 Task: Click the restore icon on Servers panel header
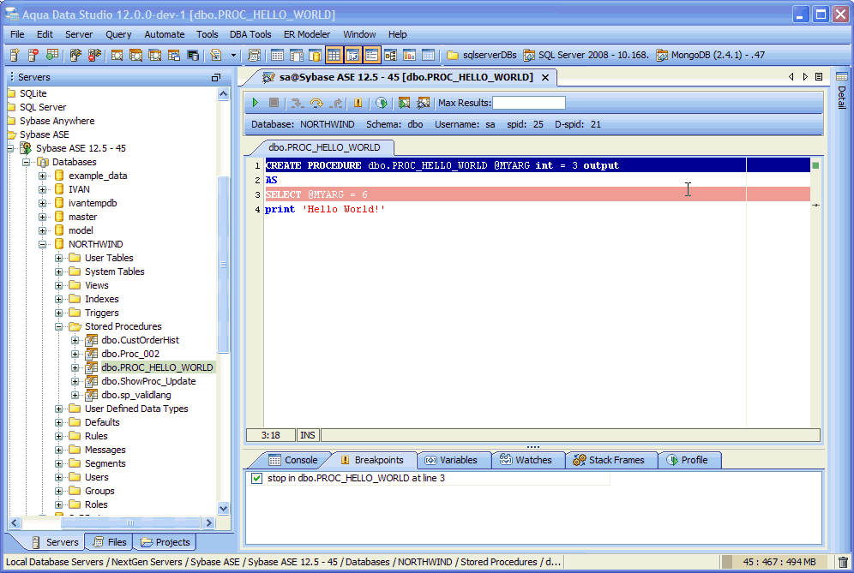(x=216, y=77)
